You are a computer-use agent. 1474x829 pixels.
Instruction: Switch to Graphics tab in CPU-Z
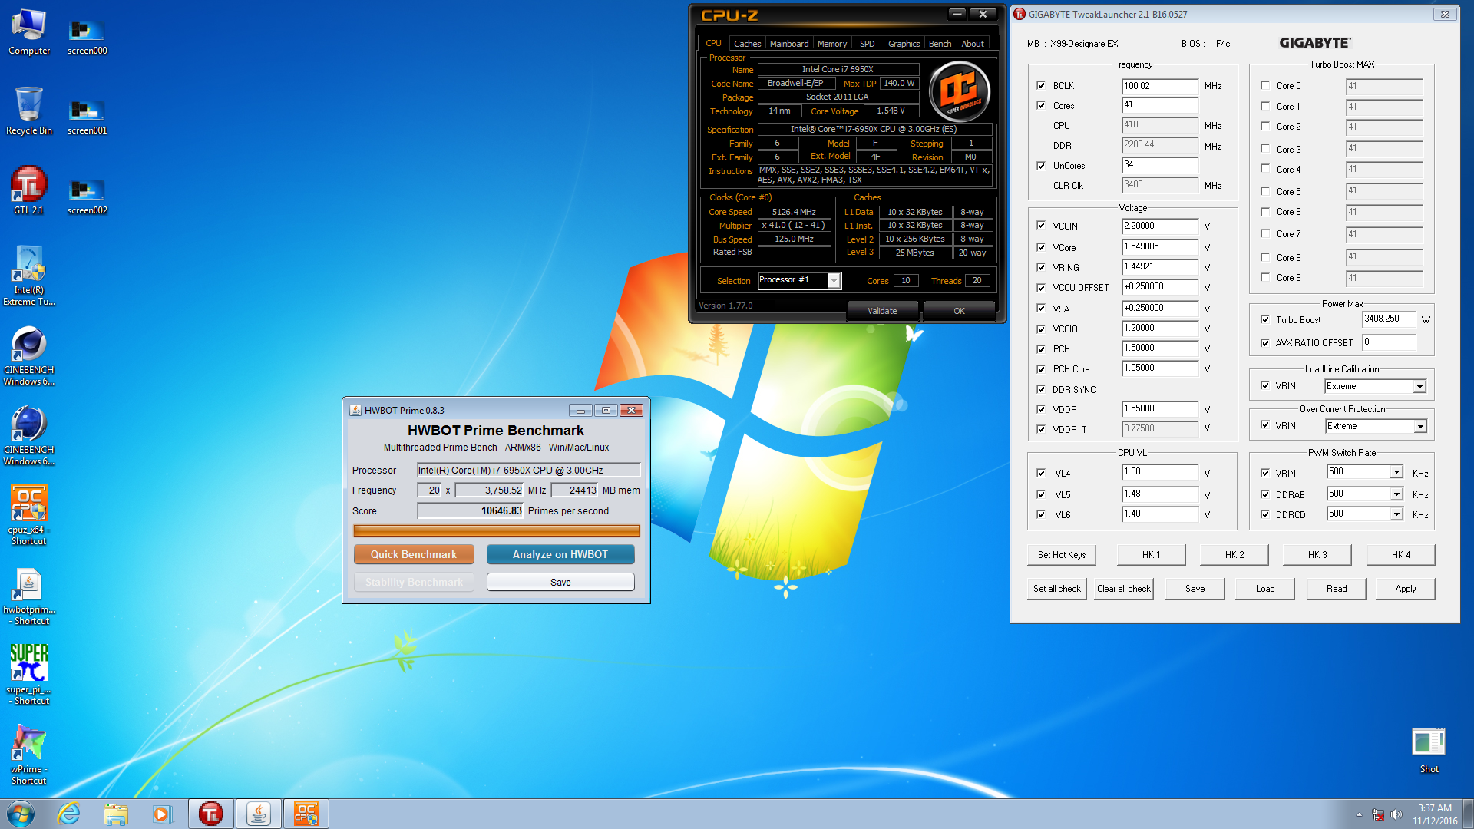point(904,44)
